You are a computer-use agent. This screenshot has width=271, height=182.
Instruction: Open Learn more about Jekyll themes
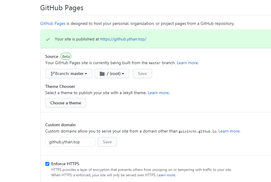pos(158,93)
